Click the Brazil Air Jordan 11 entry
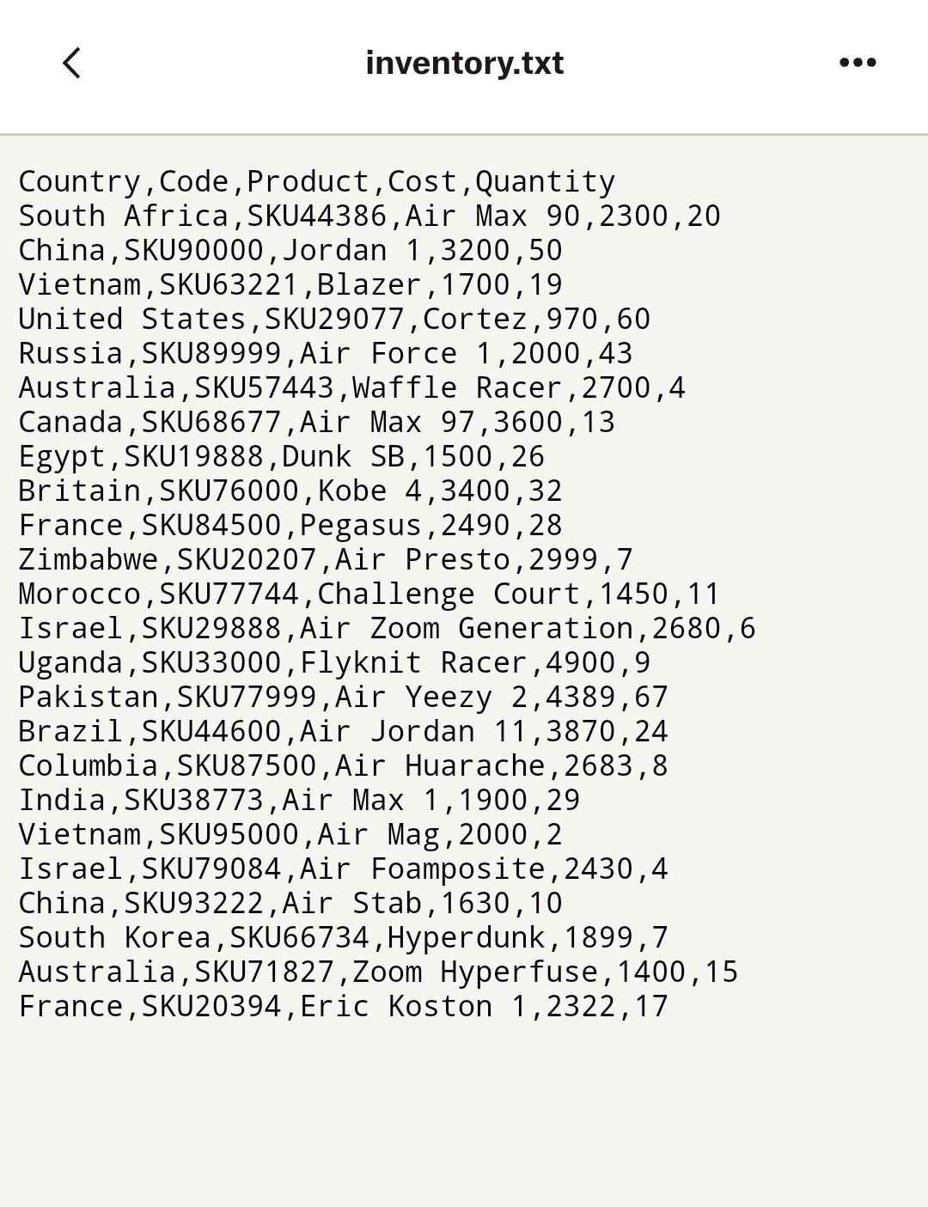The width and height of the screenshot is (928, 1207). 342,731
